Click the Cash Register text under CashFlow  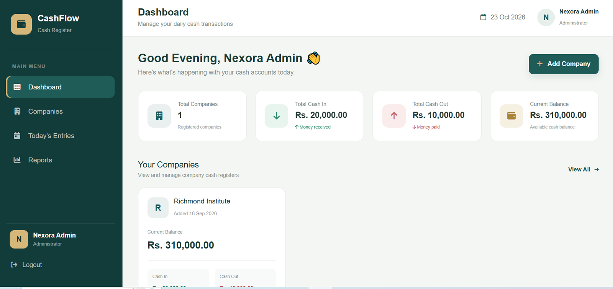(54, 30)
